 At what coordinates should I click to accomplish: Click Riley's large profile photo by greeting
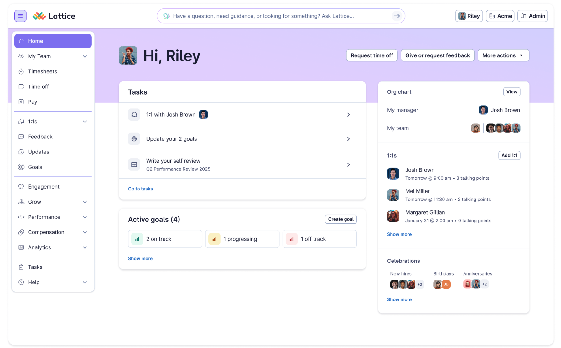pos(128,55)
